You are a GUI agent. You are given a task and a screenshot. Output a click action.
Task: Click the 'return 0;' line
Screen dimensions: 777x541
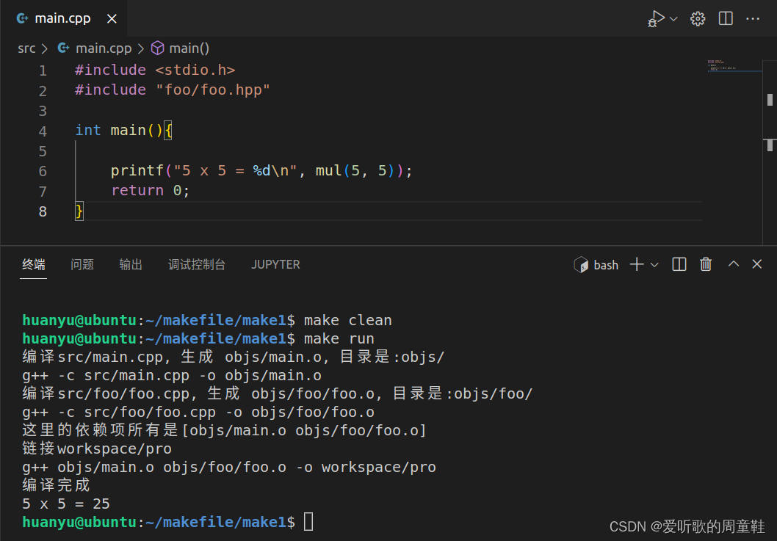(x=150, y=191)
